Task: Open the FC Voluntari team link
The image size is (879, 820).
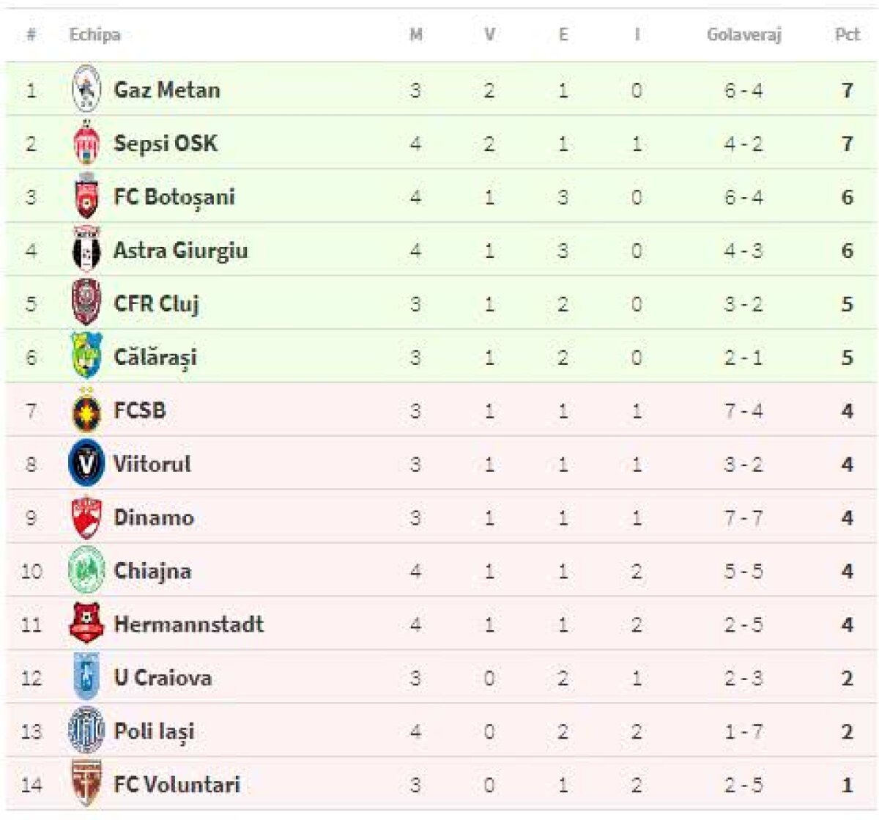Action: [x=177, y=784]
